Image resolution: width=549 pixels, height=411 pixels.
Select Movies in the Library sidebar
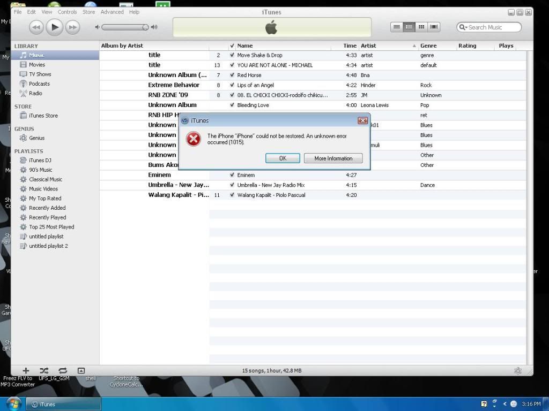[55, 65]
